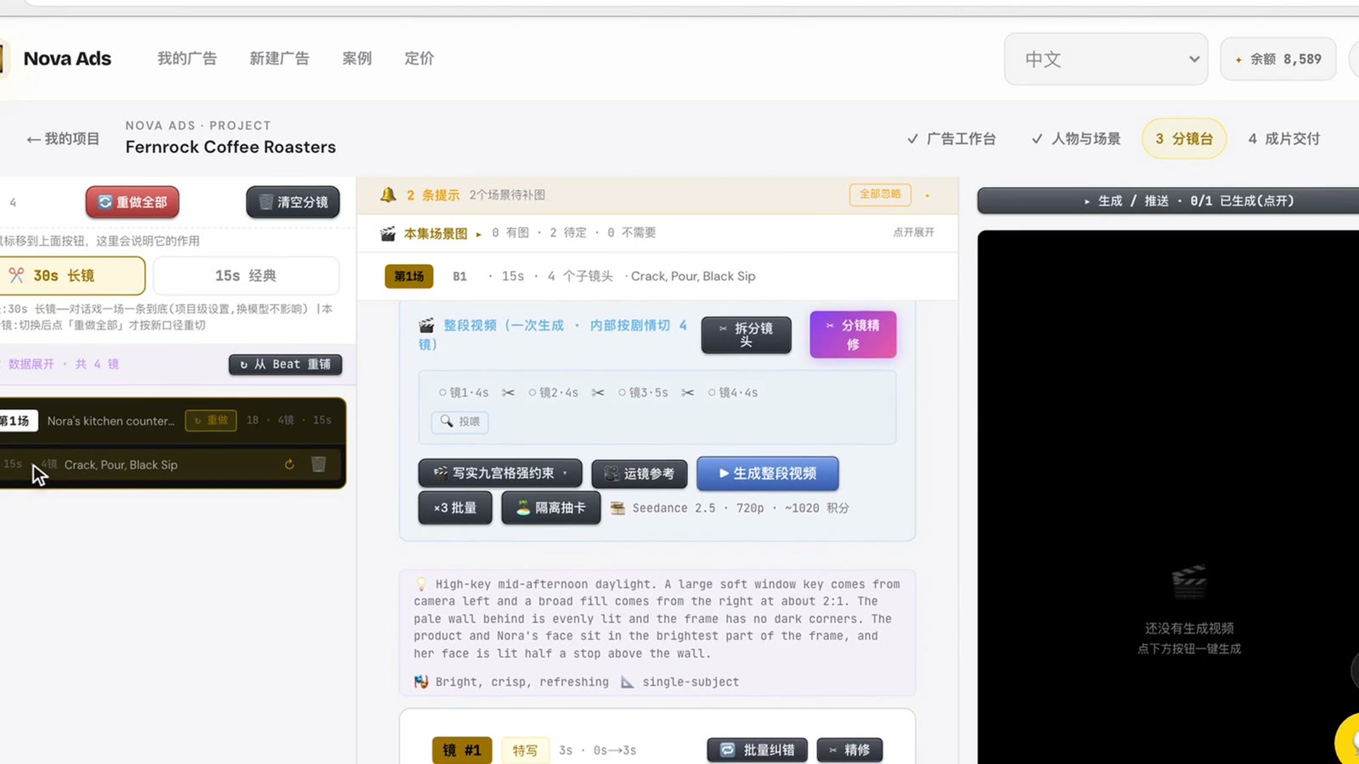Click the bell icon next to 2 条提示
The image size is (1359, 764).
pyautogui.click(x=388, y=194)
